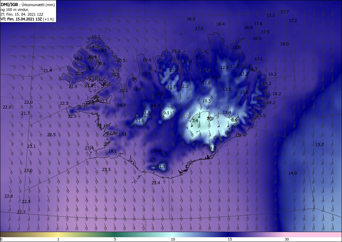
Task: Select the 13.6 value label
Action: tap(244, 92)
